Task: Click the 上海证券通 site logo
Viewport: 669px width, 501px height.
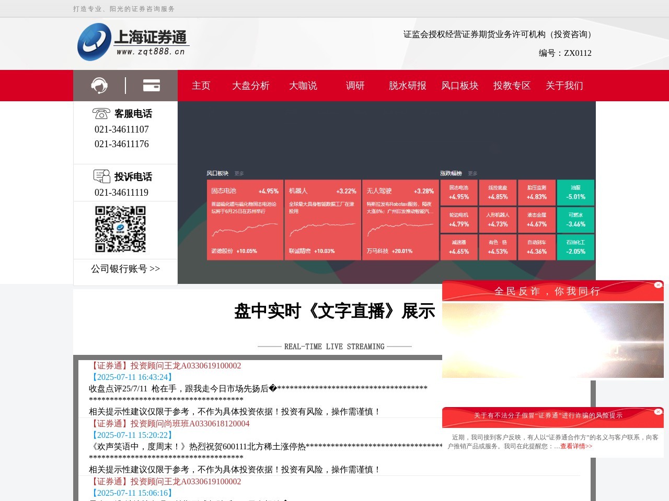Action: point(132,42)
